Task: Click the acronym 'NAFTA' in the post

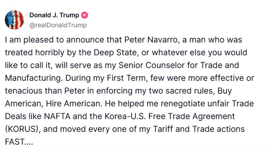Action: coord(57,116)
